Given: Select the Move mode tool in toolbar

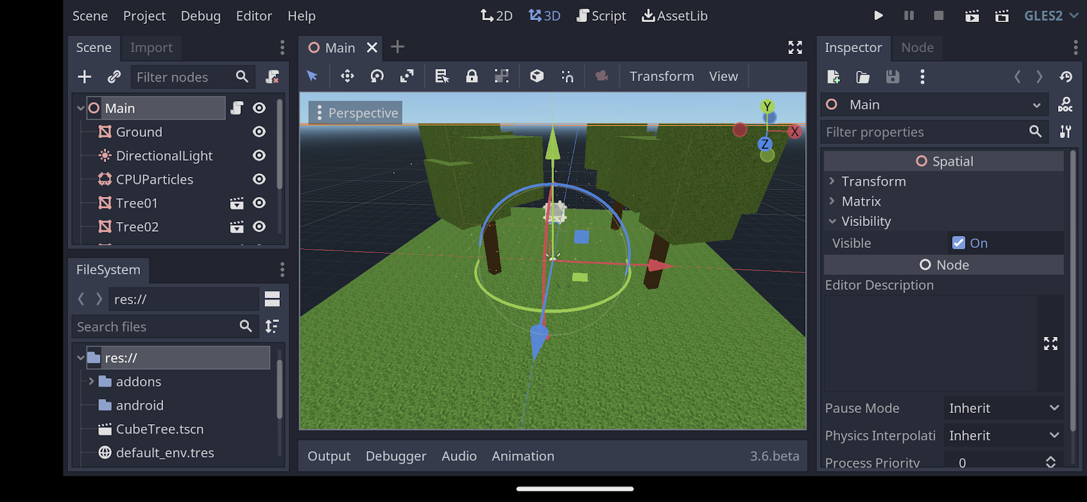Looking at the screenshot, I should pyautogui.click(x=347, y=77).
